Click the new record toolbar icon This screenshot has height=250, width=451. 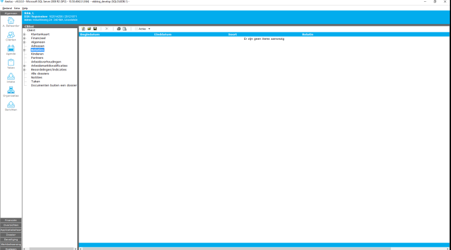click(x=83, y=29)
